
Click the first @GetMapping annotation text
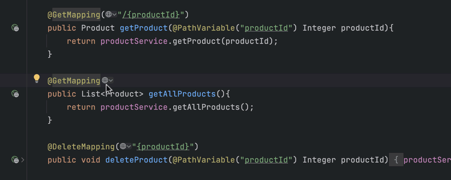pyautogui.click(x=74, y=15)
